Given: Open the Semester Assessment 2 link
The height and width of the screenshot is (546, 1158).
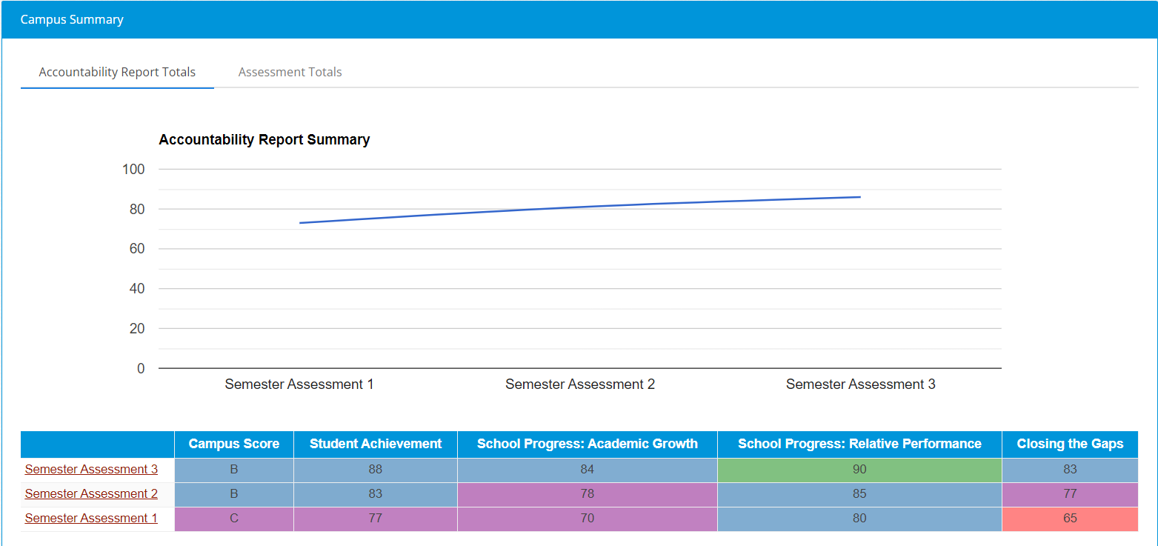Looking at the screenshot, I should coord(91,493).
